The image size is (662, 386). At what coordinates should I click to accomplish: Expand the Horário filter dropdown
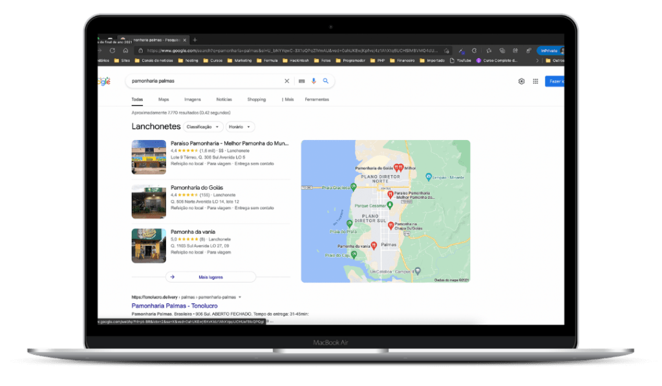click(x=239, y=127)
